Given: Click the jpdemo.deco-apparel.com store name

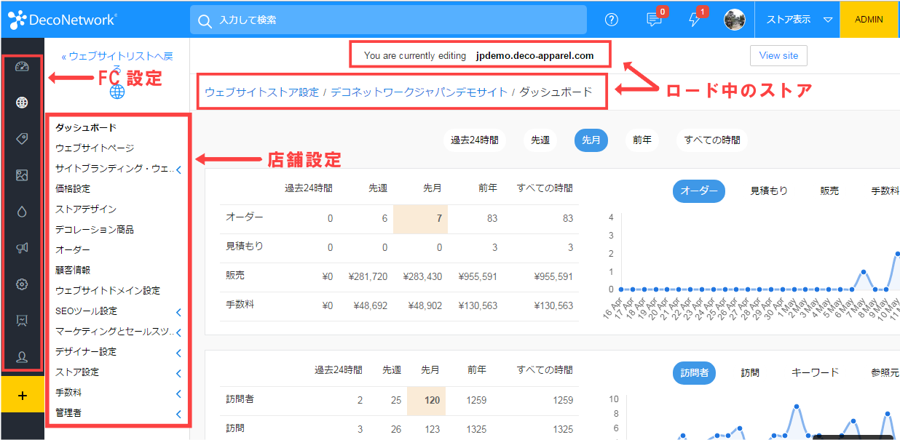Looking at the screenshot, I should point(534,55).
